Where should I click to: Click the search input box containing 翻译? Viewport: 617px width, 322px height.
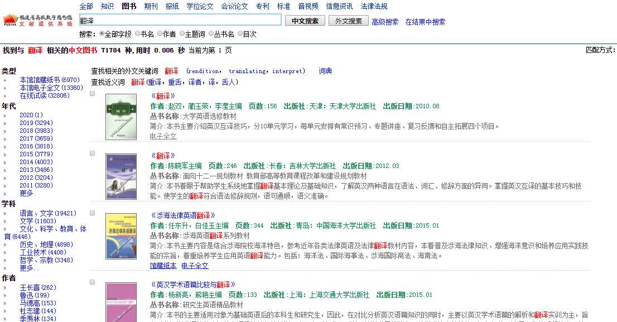[x=180, y=20]
